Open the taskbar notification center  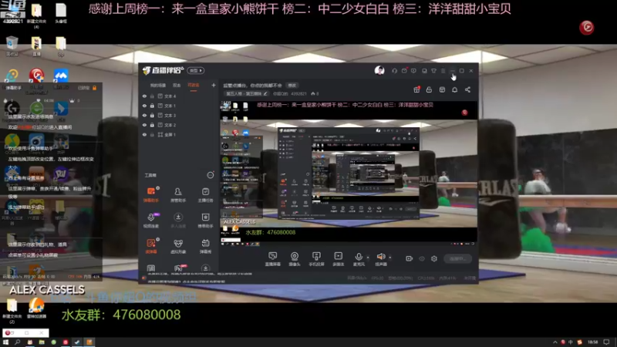click(x=606, y=342)
